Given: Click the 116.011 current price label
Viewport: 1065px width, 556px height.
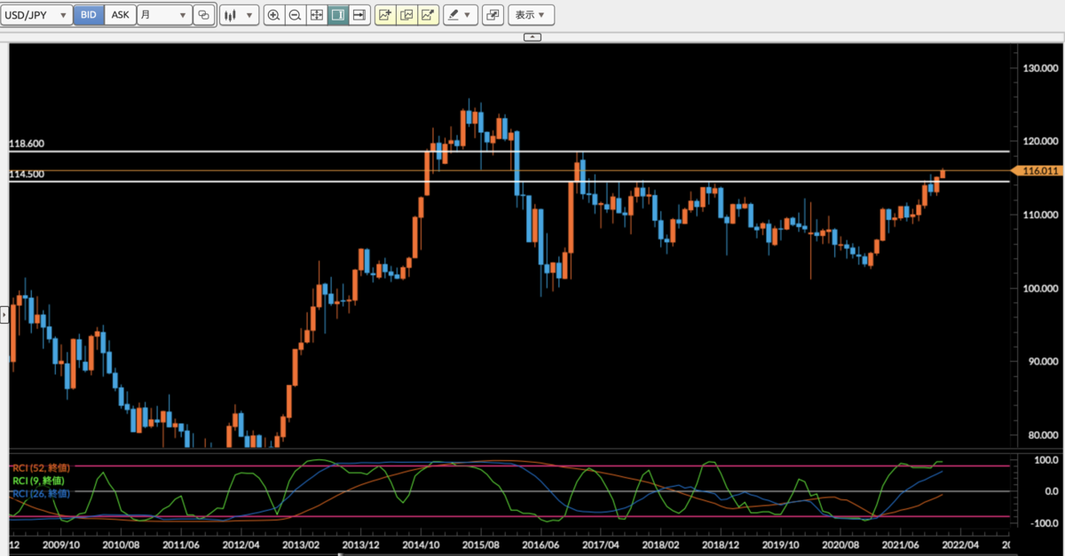Looking at the screenshot, I should click(x=1037, y=170).
